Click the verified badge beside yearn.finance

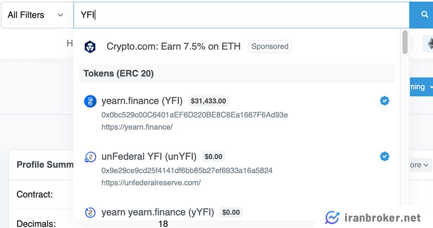pos(384,101)
